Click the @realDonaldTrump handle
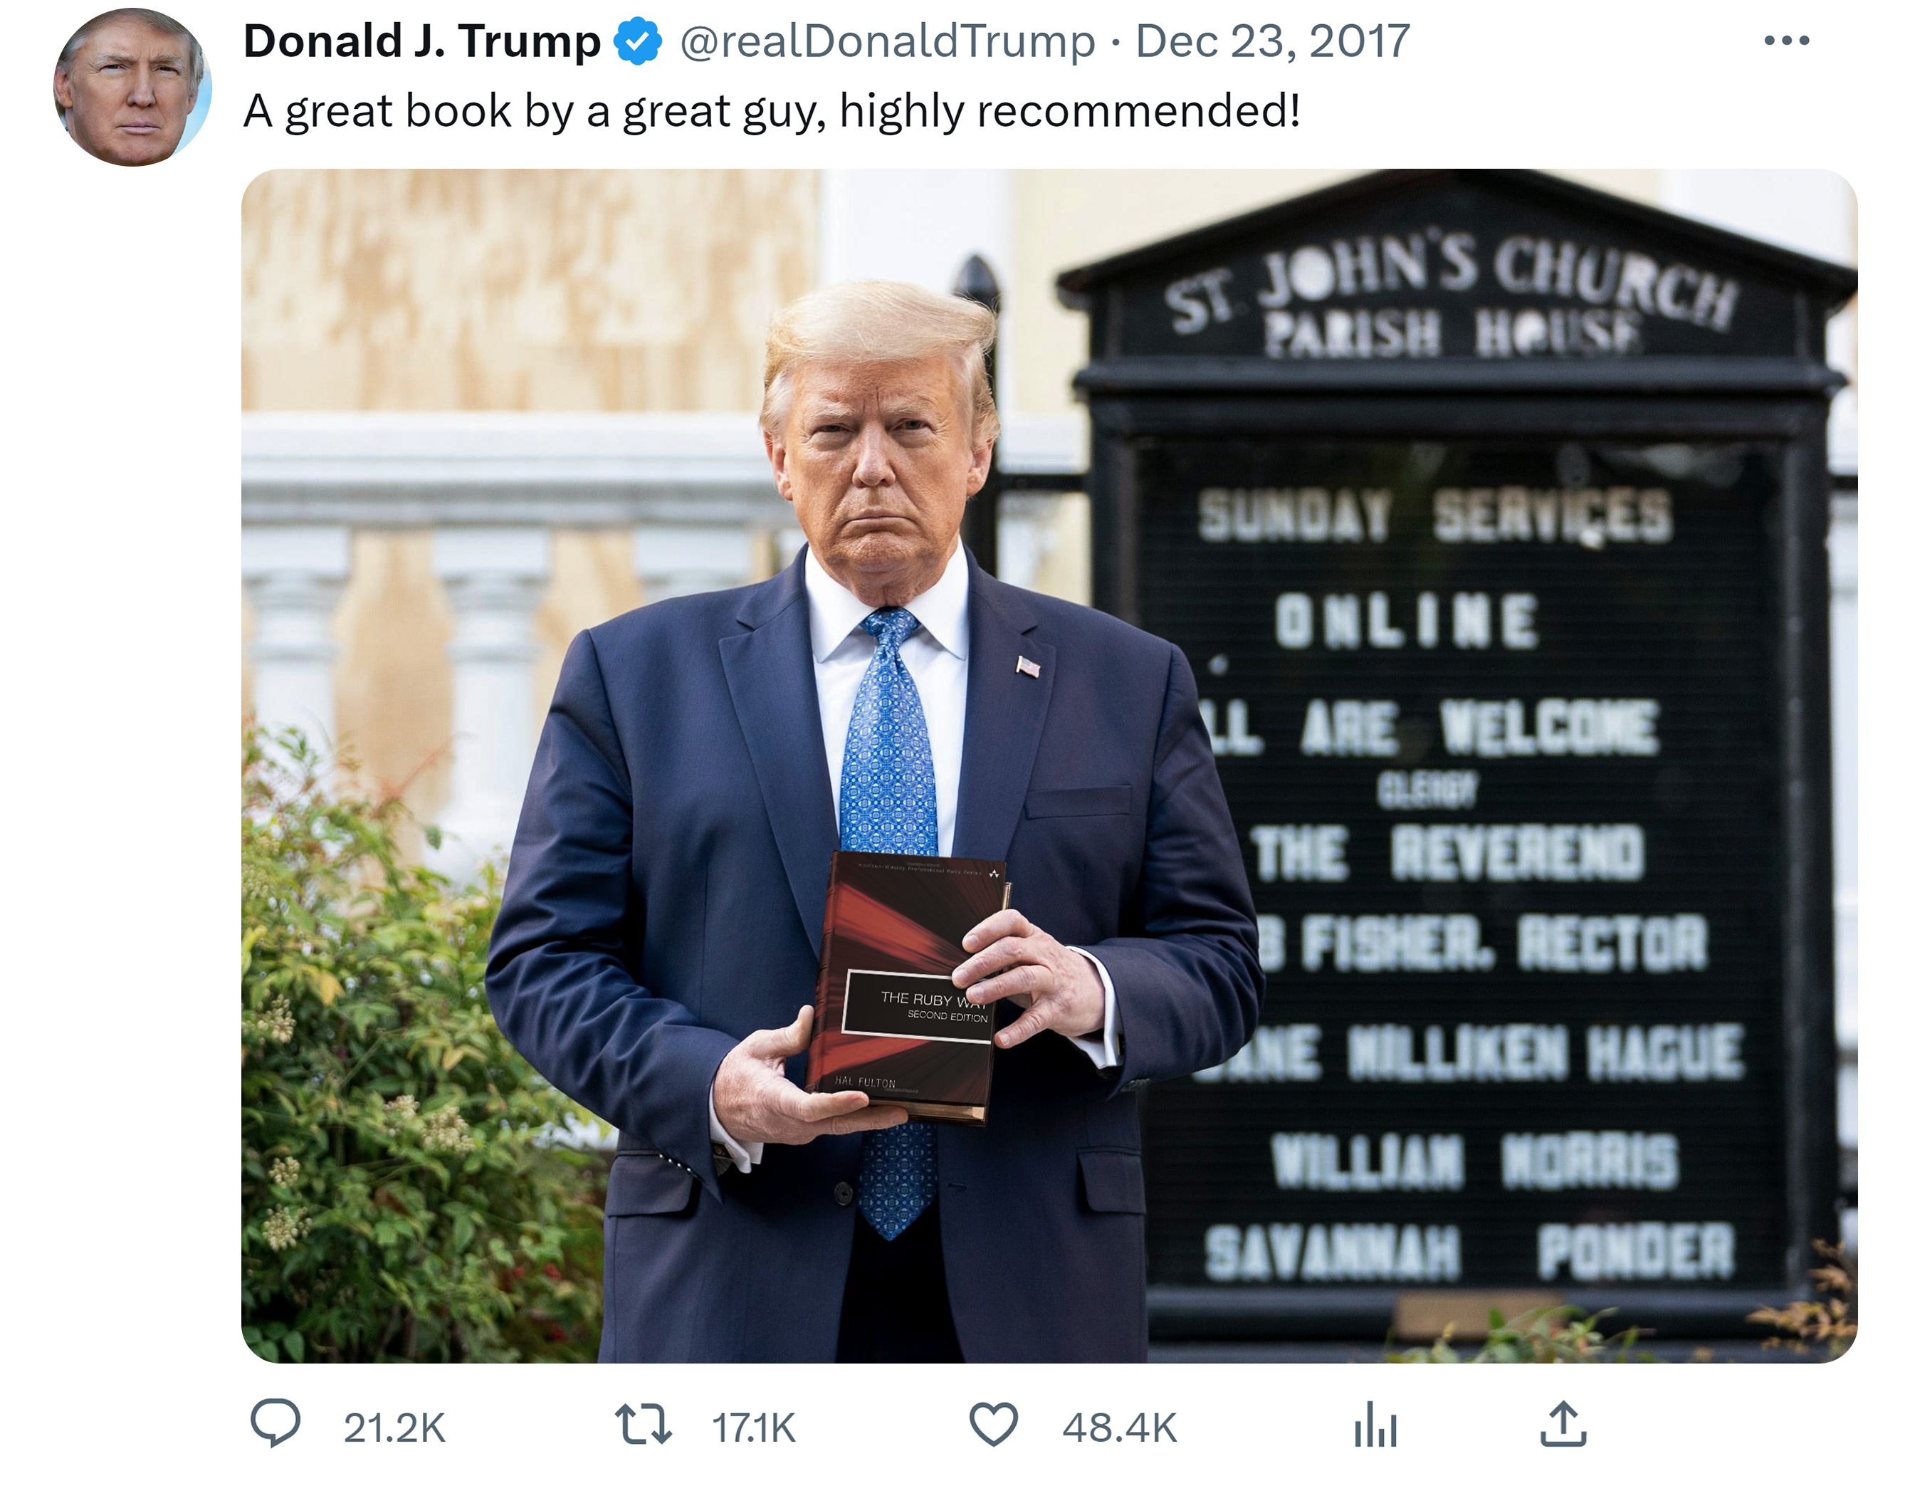This screenshot has width=1905, height=1486. pyautogui.click(x=887, y=41)
